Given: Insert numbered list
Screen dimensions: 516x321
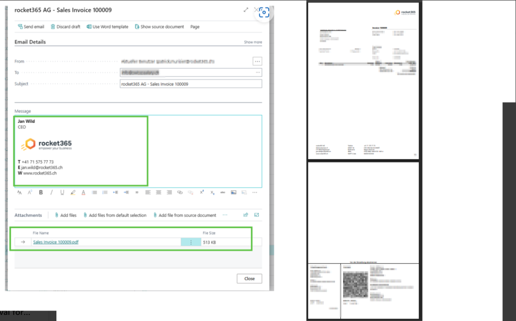Looking at the screenshot, I should click(x=105, y=192).
